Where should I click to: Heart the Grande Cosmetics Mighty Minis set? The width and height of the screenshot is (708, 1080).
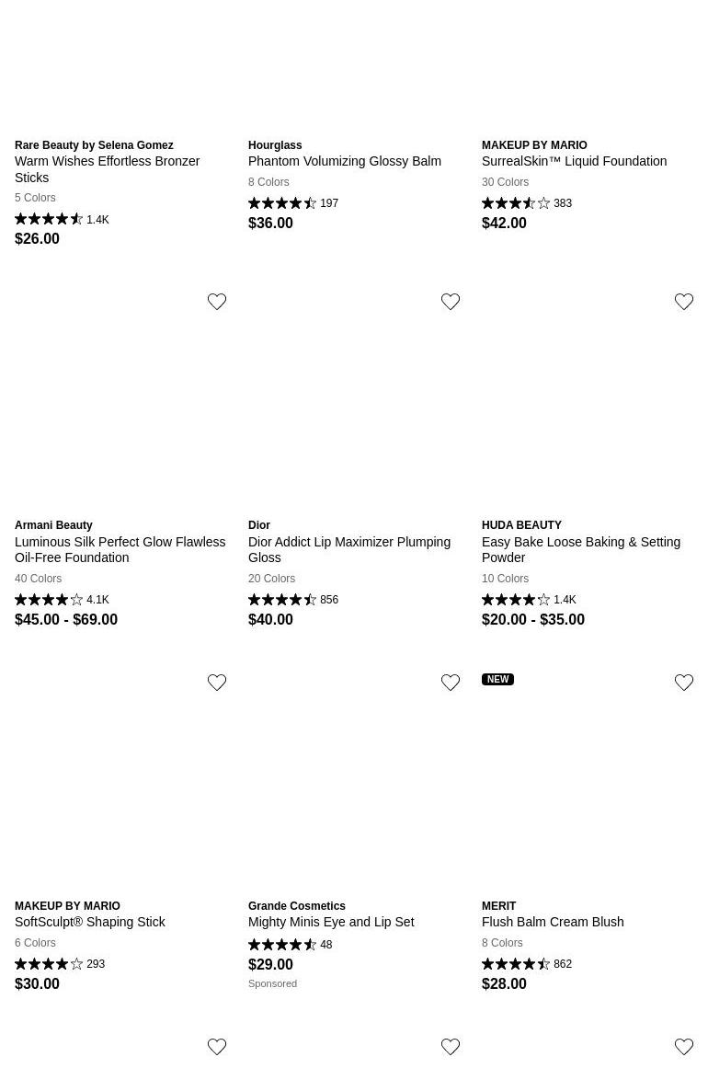click(x=451, y=683)
